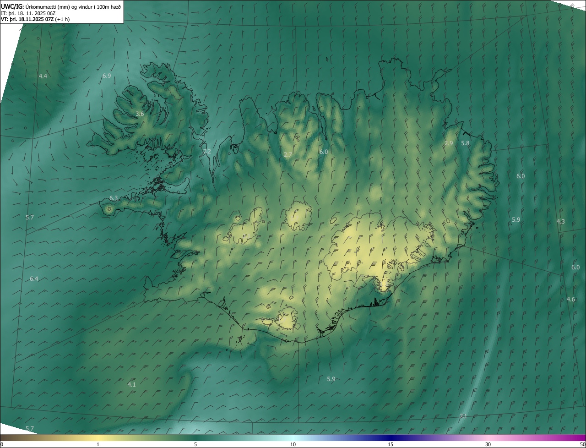The height and width of the screenshot is (448, 586).
Task: Select the color scale label "5"
Action: click(x=195, y=444)
